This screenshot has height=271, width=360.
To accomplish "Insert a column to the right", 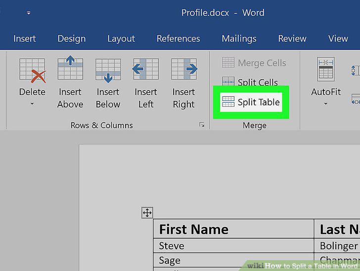I will coord(184,82).
